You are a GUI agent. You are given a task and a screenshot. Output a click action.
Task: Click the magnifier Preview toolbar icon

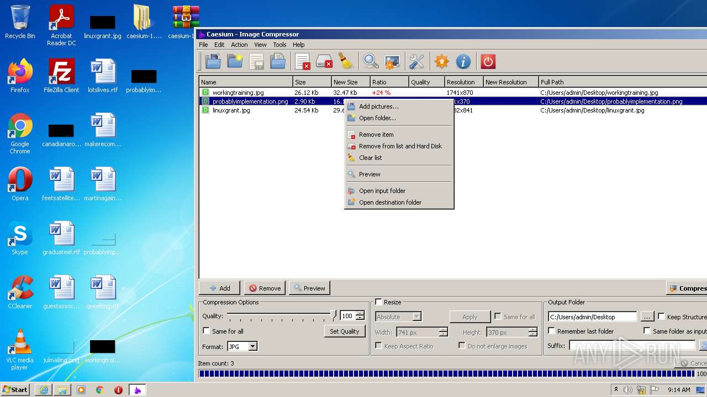pyautogui.click(x=370, y=61)
